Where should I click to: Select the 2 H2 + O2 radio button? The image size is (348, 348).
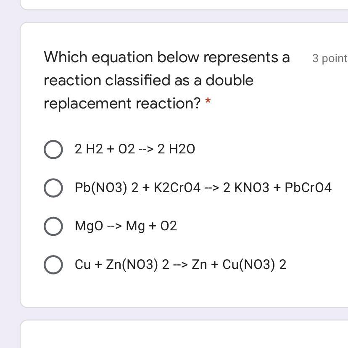coord(53,149)
